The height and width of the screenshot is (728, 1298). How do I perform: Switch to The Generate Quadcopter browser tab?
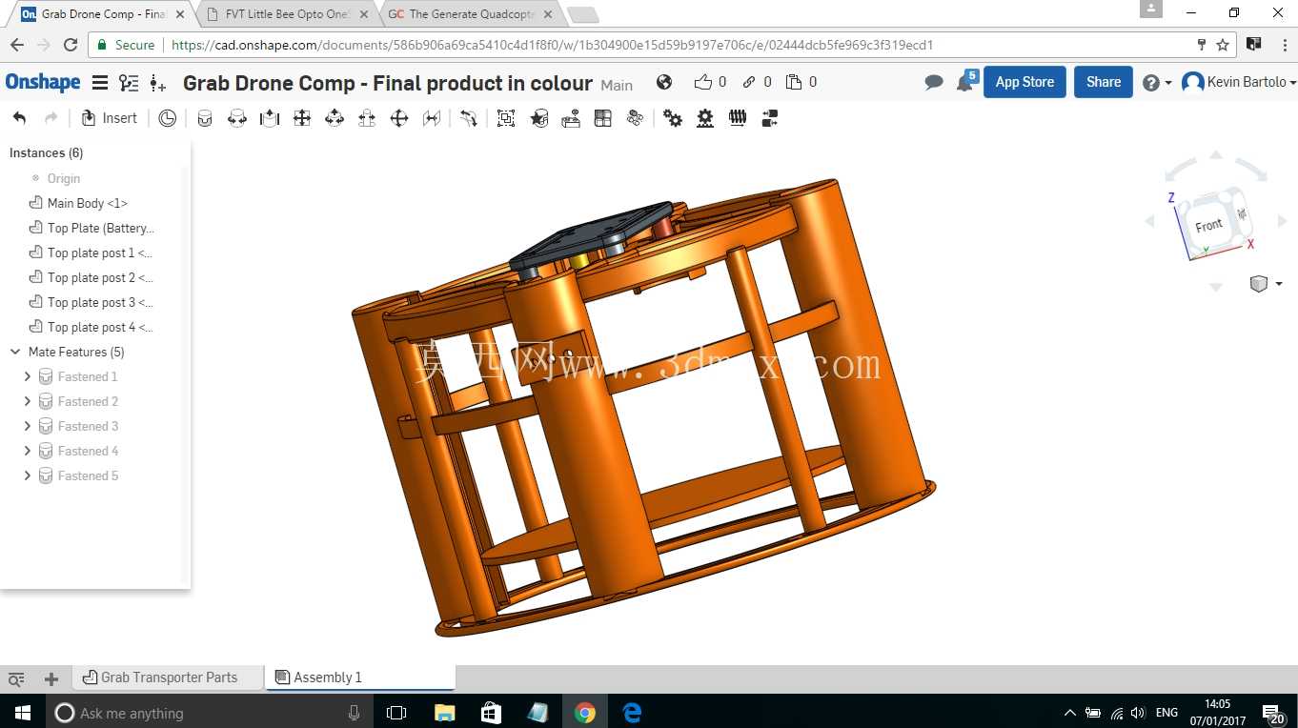pos(471,14)
